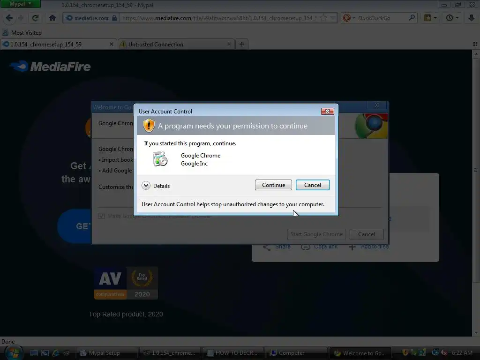Expand the Details chevron in UAC dialog
480x360 pixels.
coord(146,186)
